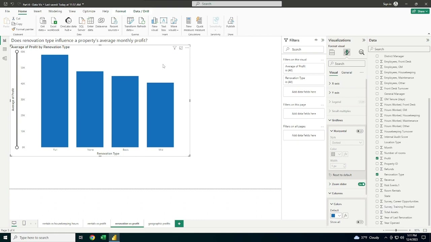Collapse the Data pane
The height and width of the screenshot is (242, 431).
pos(428,40)
